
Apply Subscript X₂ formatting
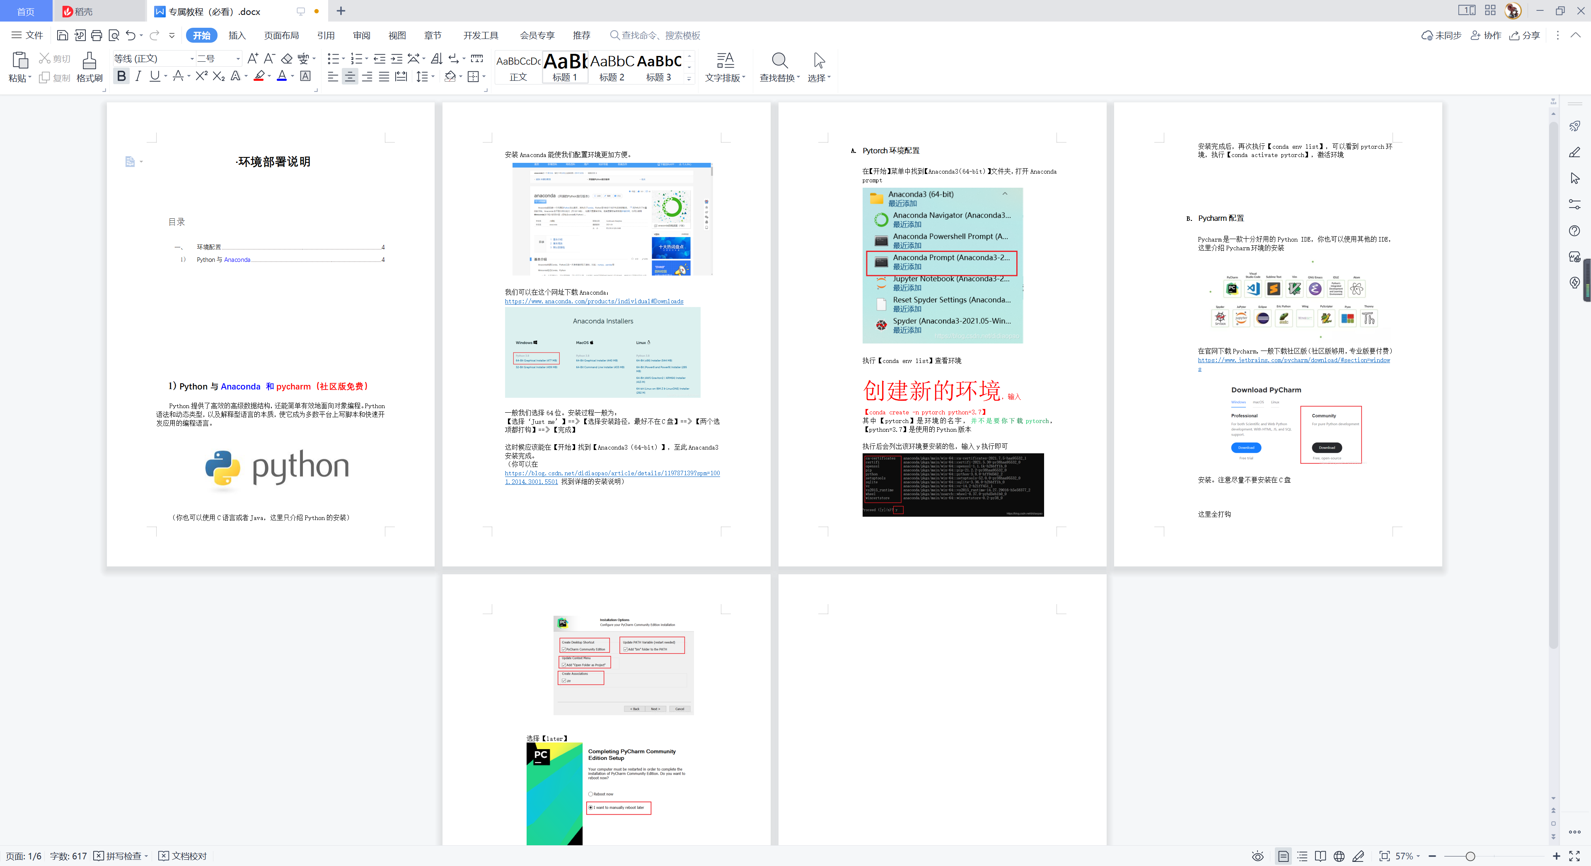pyautogui.click(x=219, y=76)
